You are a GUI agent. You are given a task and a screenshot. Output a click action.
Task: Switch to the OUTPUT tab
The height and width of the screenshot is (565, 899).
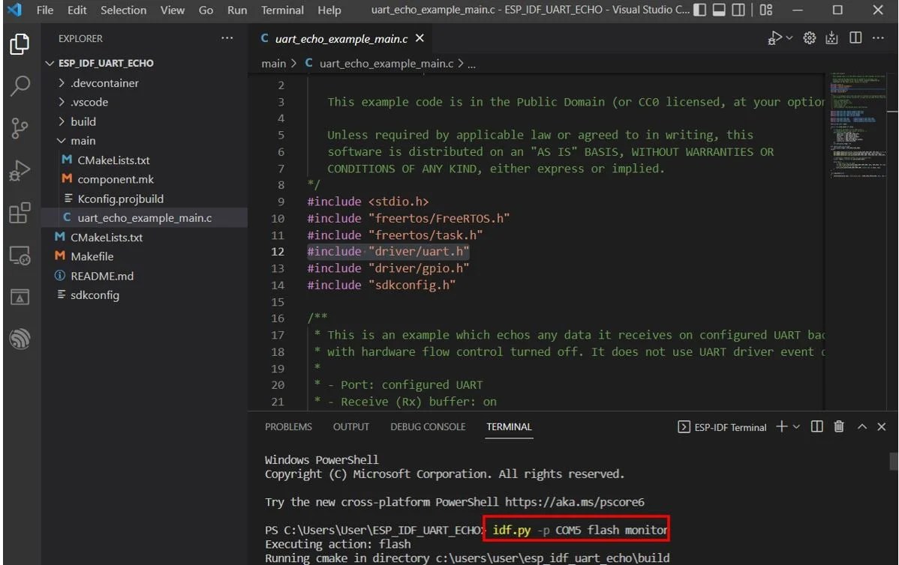point(350,426)
